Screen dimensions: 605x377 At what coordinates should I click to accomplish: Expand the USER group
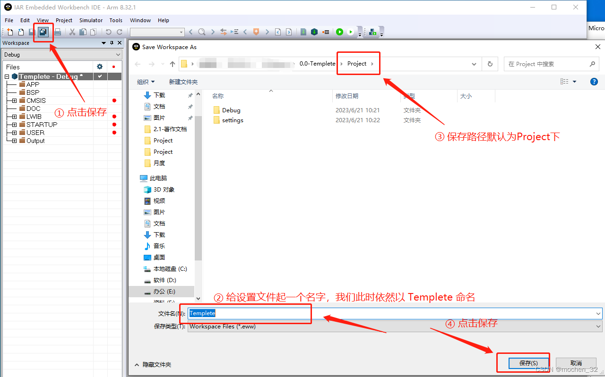(14, 133)
